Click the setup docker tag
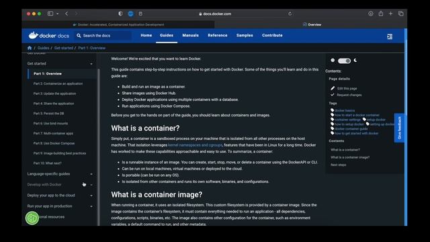The image size is (430, 242). 376,120
